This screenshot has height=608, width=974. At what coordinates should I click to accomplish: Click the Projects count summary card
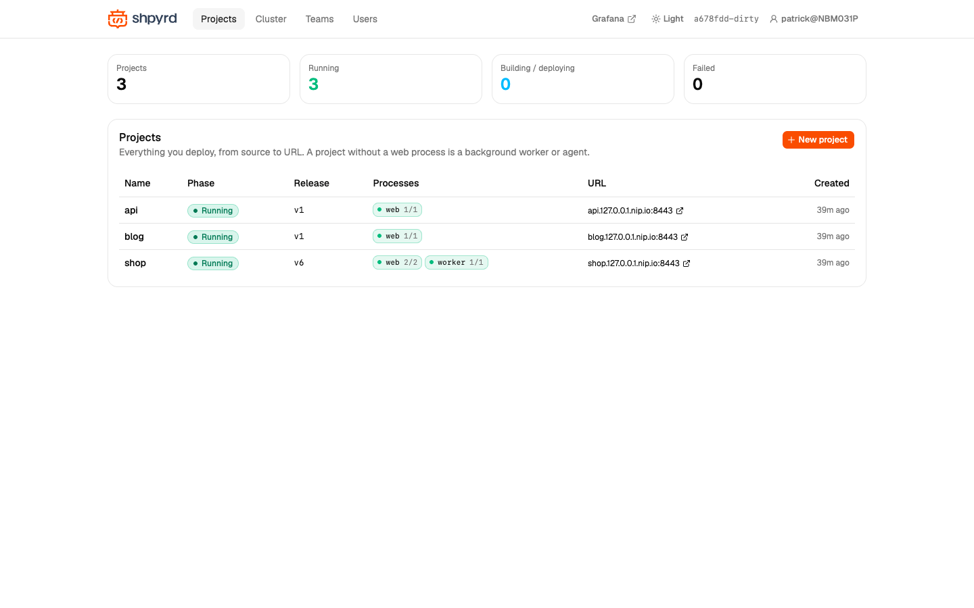tap(199, 79)
